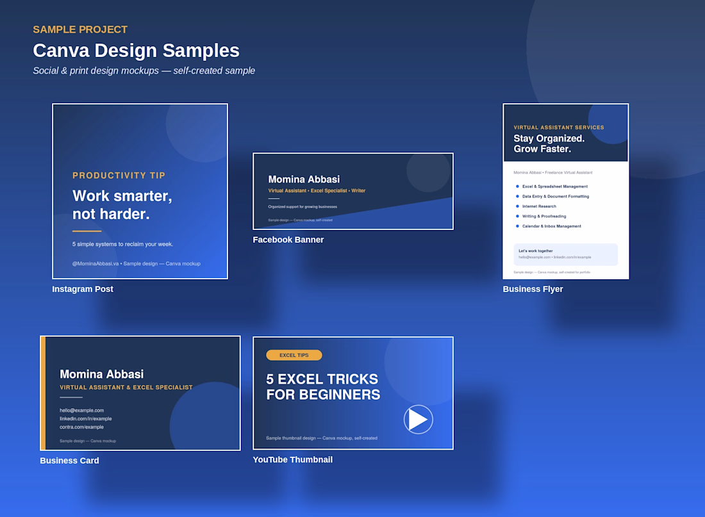Click 'Momina Abbasi' name on business card
705x517 pixels.
[102, 374]
